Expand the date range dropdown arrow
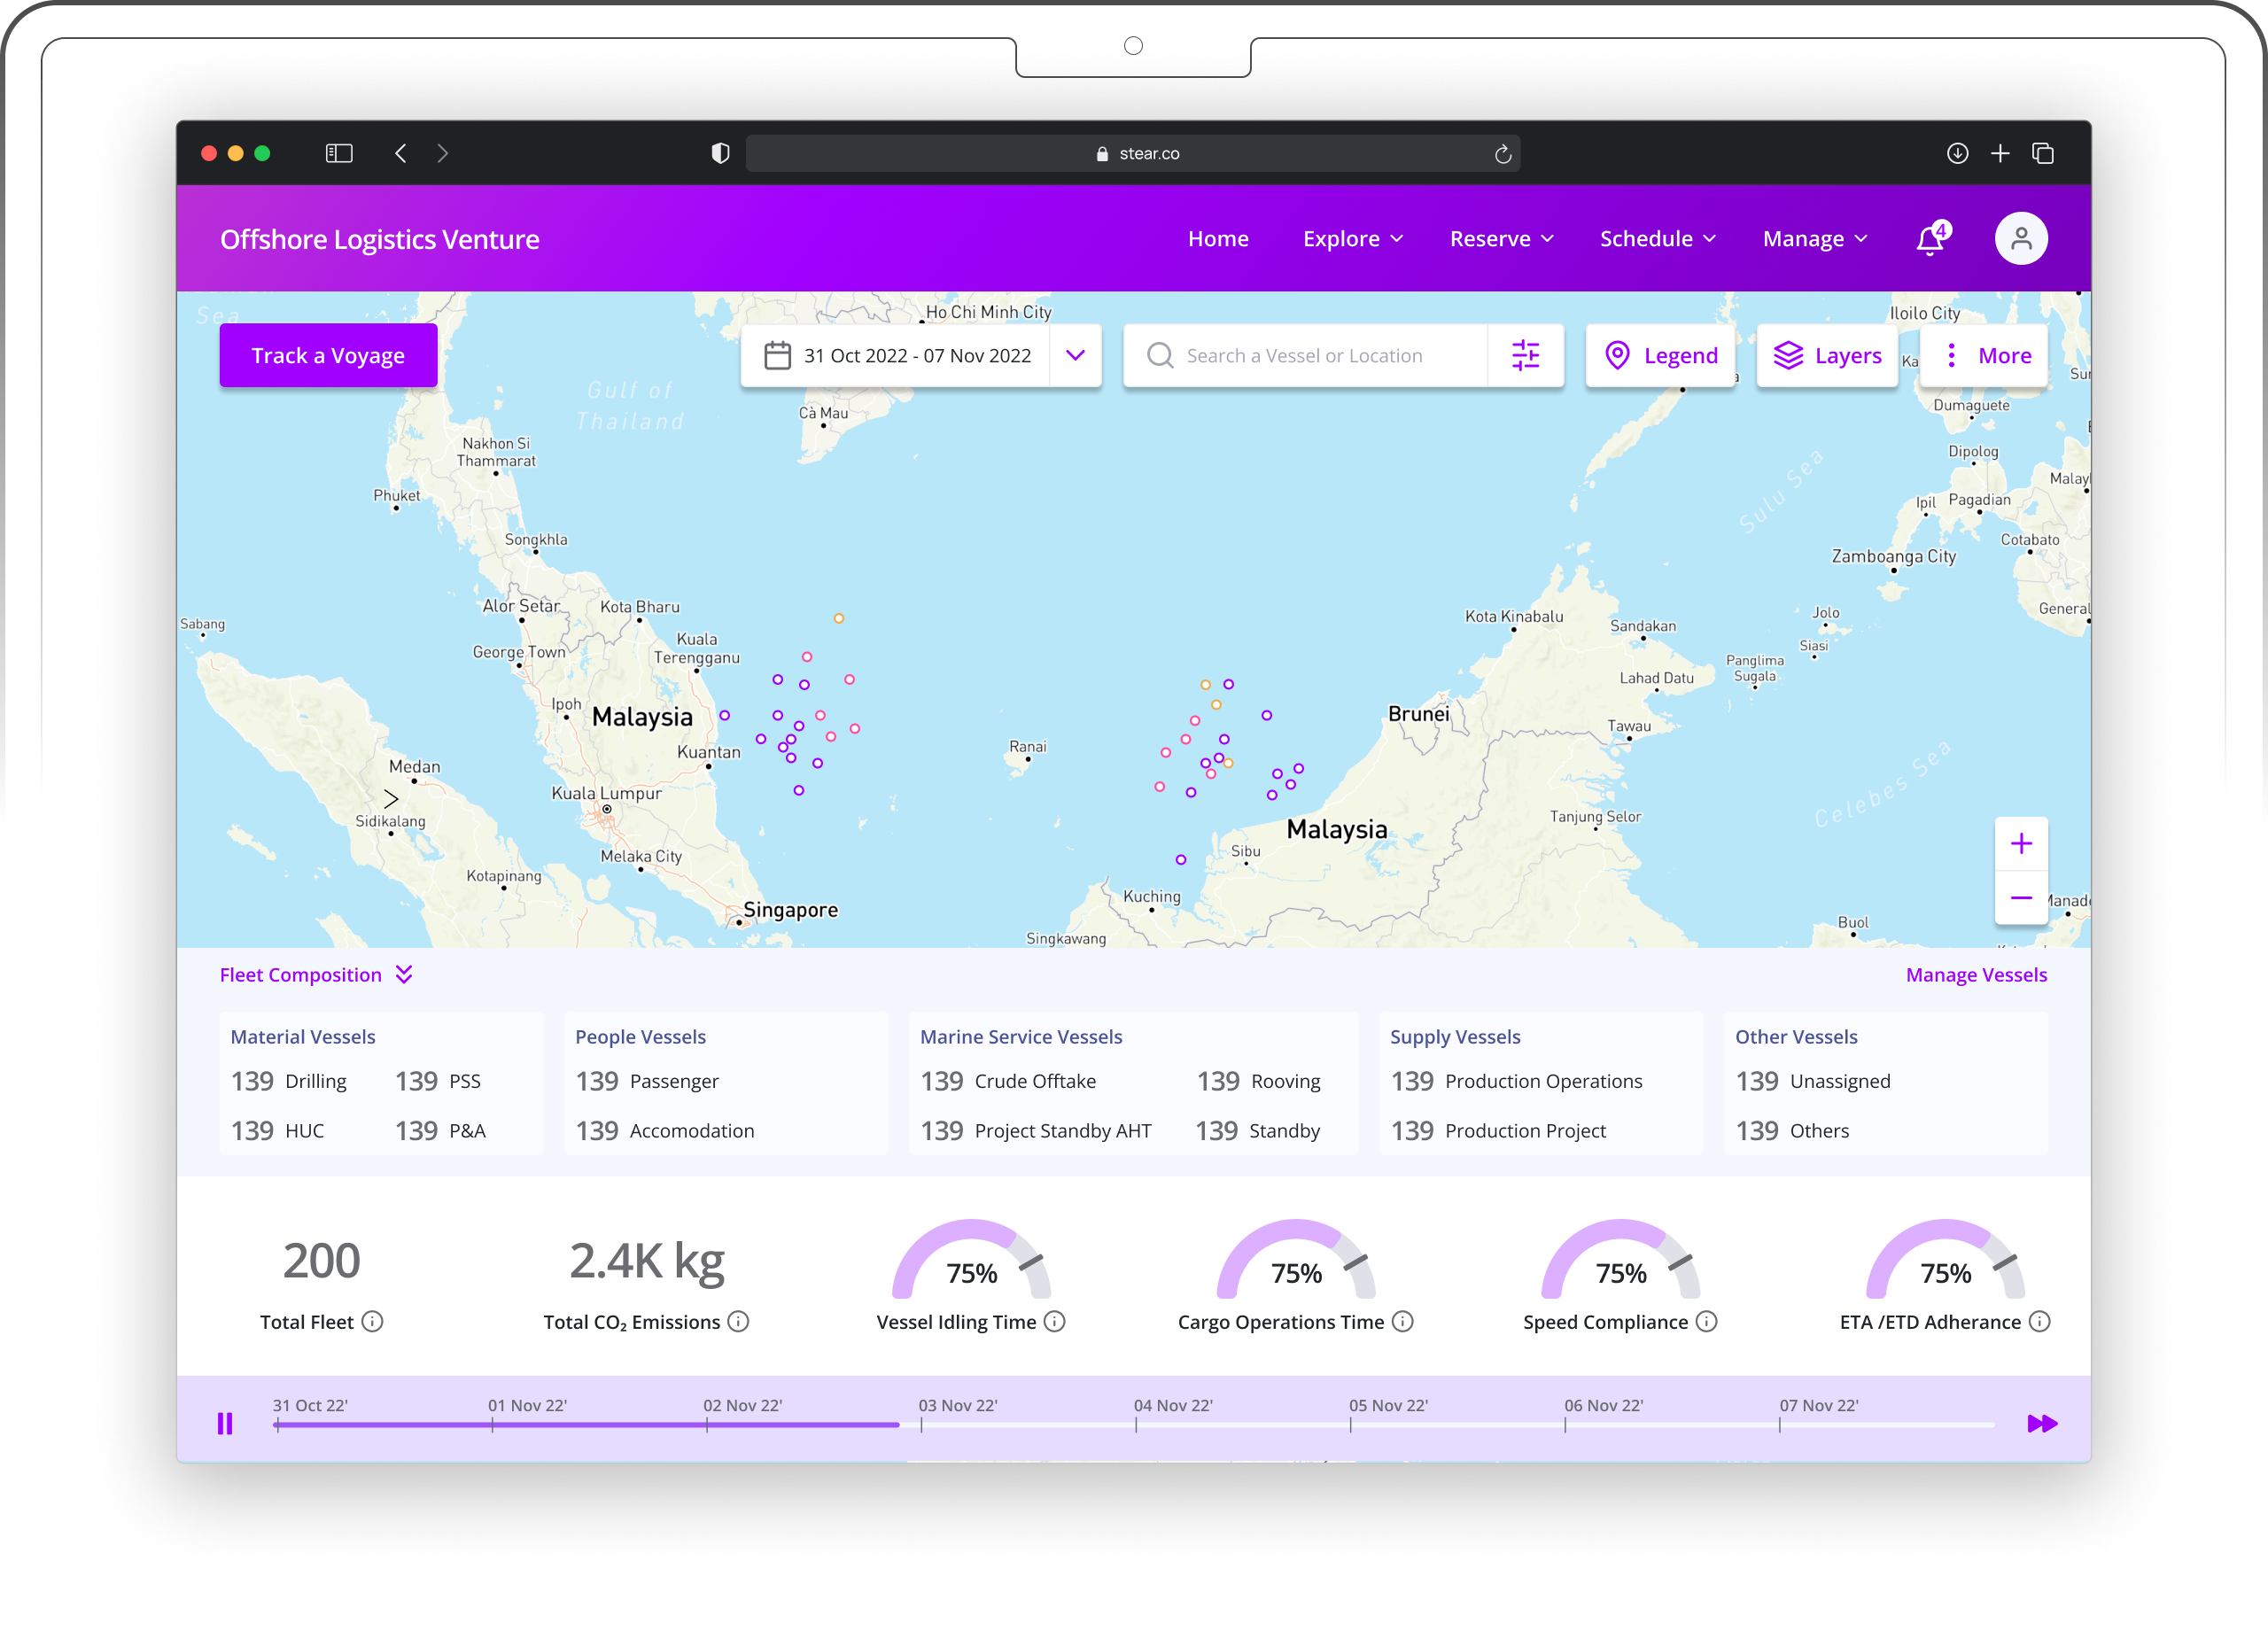This screenshot has width=2268, height=1638. 1075,355
